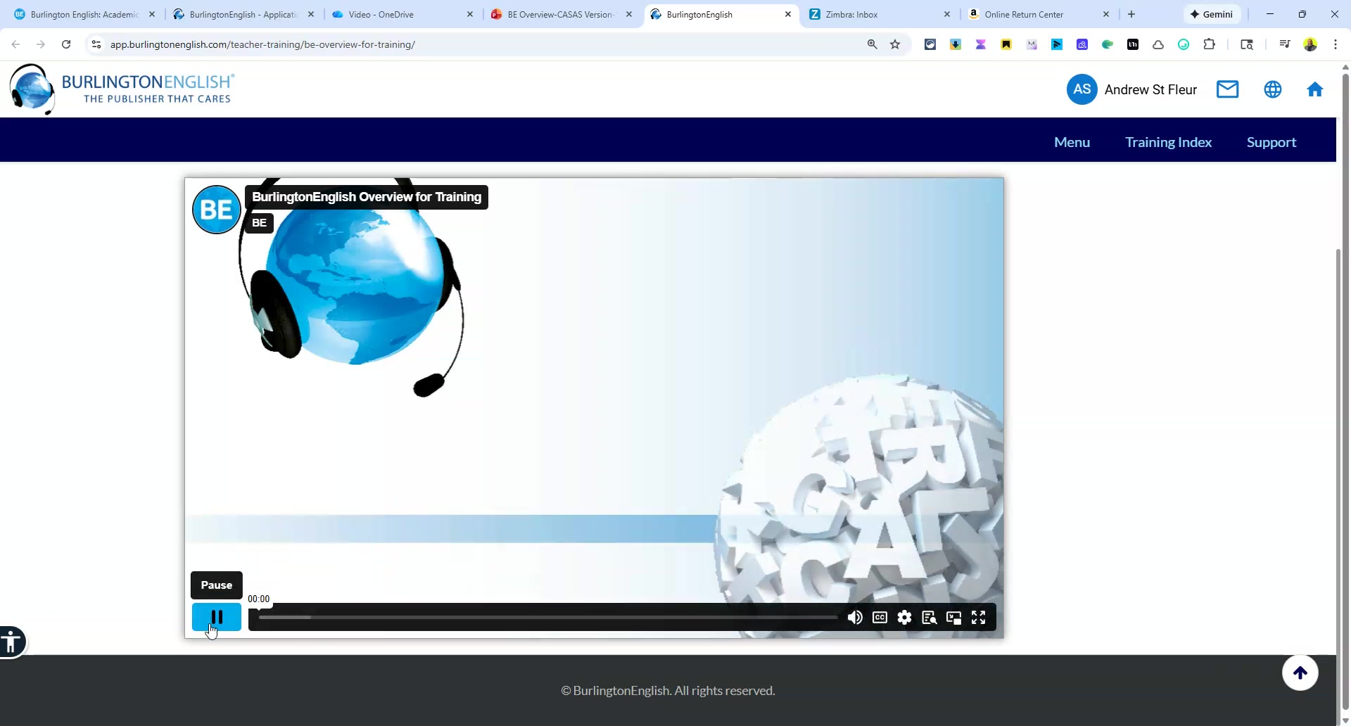
Task: Open the mail envelope icon in header
Action: tap(1227, 89)
